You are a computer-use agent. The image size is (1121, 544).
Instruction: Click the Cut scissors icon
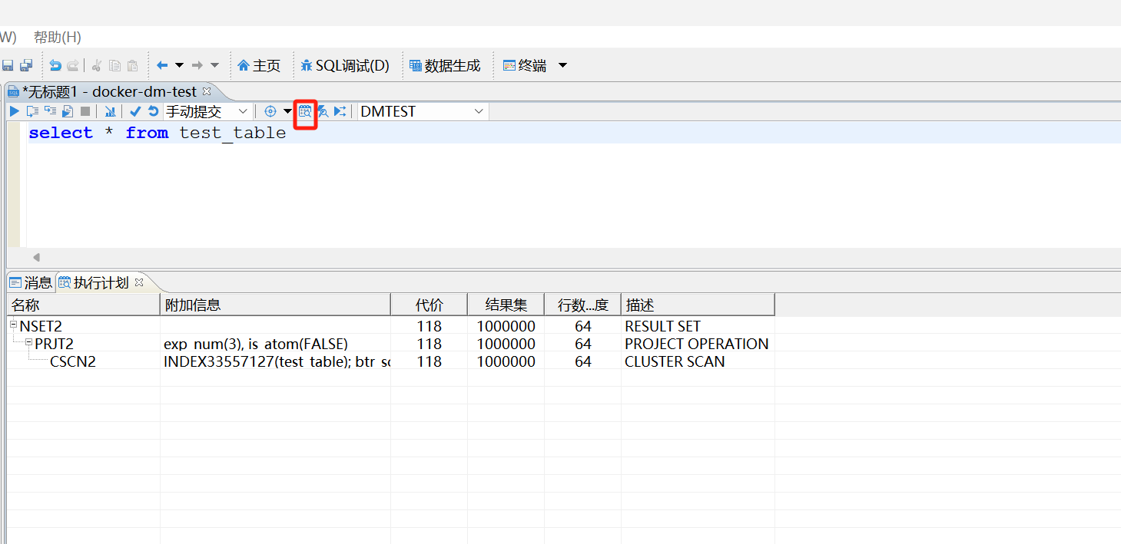97,66
